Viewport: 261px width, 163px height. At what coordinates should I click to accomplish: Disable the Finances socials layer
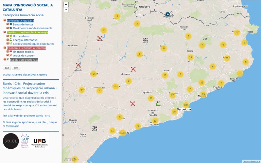[x=8, y=52]
